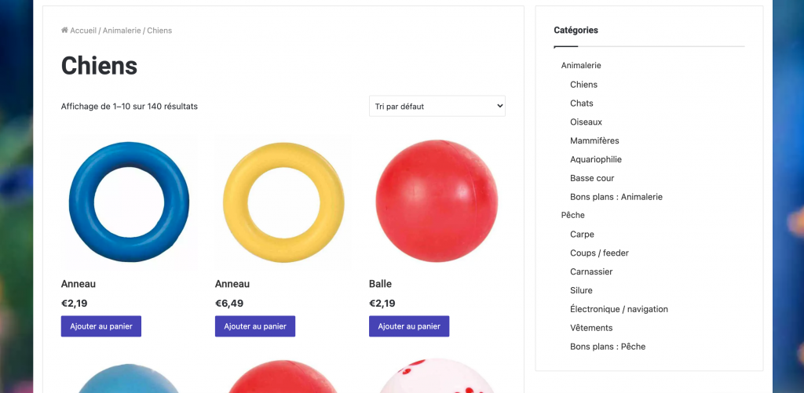Open the Chats category
Viewport: 804px width, 393px height.
click(x=582, y=104)
